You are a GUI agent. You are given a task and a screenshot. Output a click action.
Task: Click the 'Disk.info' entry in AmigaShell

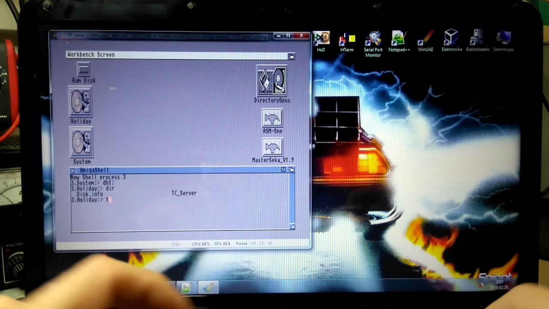click(90, 194)
